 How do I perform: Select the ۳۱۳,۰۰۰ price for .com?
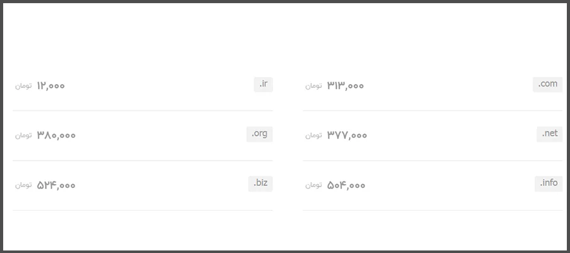click(345, 86)
